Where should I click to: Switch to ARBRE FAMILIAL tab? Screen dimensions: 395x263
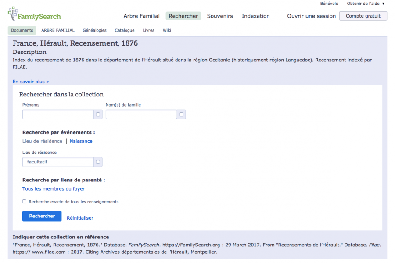click(x=57, y=30)
